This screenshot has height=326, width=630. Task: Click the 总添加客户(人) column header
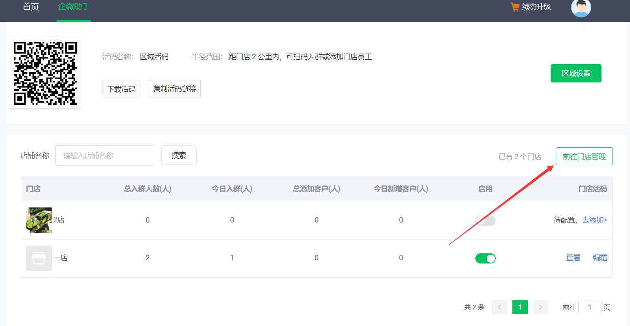(x=317, y=189)
